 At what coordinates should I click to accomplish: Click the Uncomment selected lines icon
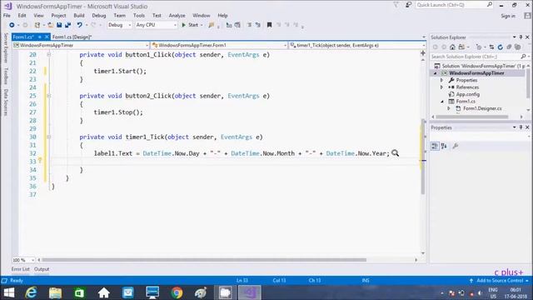[x=258, y=25]
